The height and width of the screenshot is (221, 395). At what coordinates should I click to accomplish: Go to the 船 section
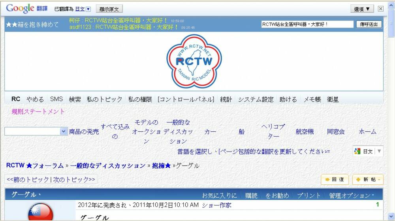(242, 132)
